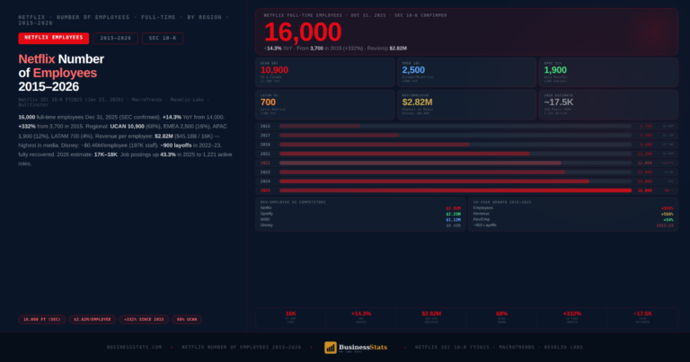Image resolution: width=690 pixels, height=362 pixels.
Task: Click the 68% UCAN share stat
Action: (501, 317)
